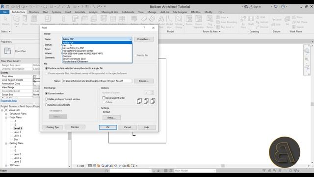The width and height of the screenshot is (314, 177).
Task: Select the Component tool icon
Action: coord(48,19)
